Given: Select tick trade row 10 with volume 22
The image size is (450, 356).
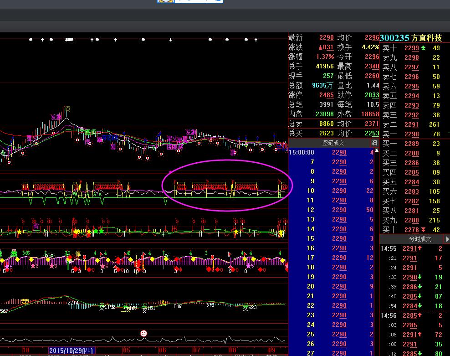Looking at the screenshot, I should (x=331, y=191).
